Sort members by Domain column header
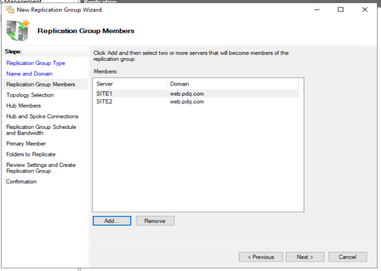 233,84
